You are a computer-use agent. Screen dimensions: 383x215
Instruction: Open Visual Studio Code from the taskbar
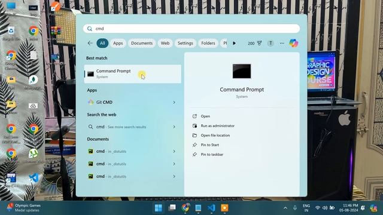tap(211, 208)
